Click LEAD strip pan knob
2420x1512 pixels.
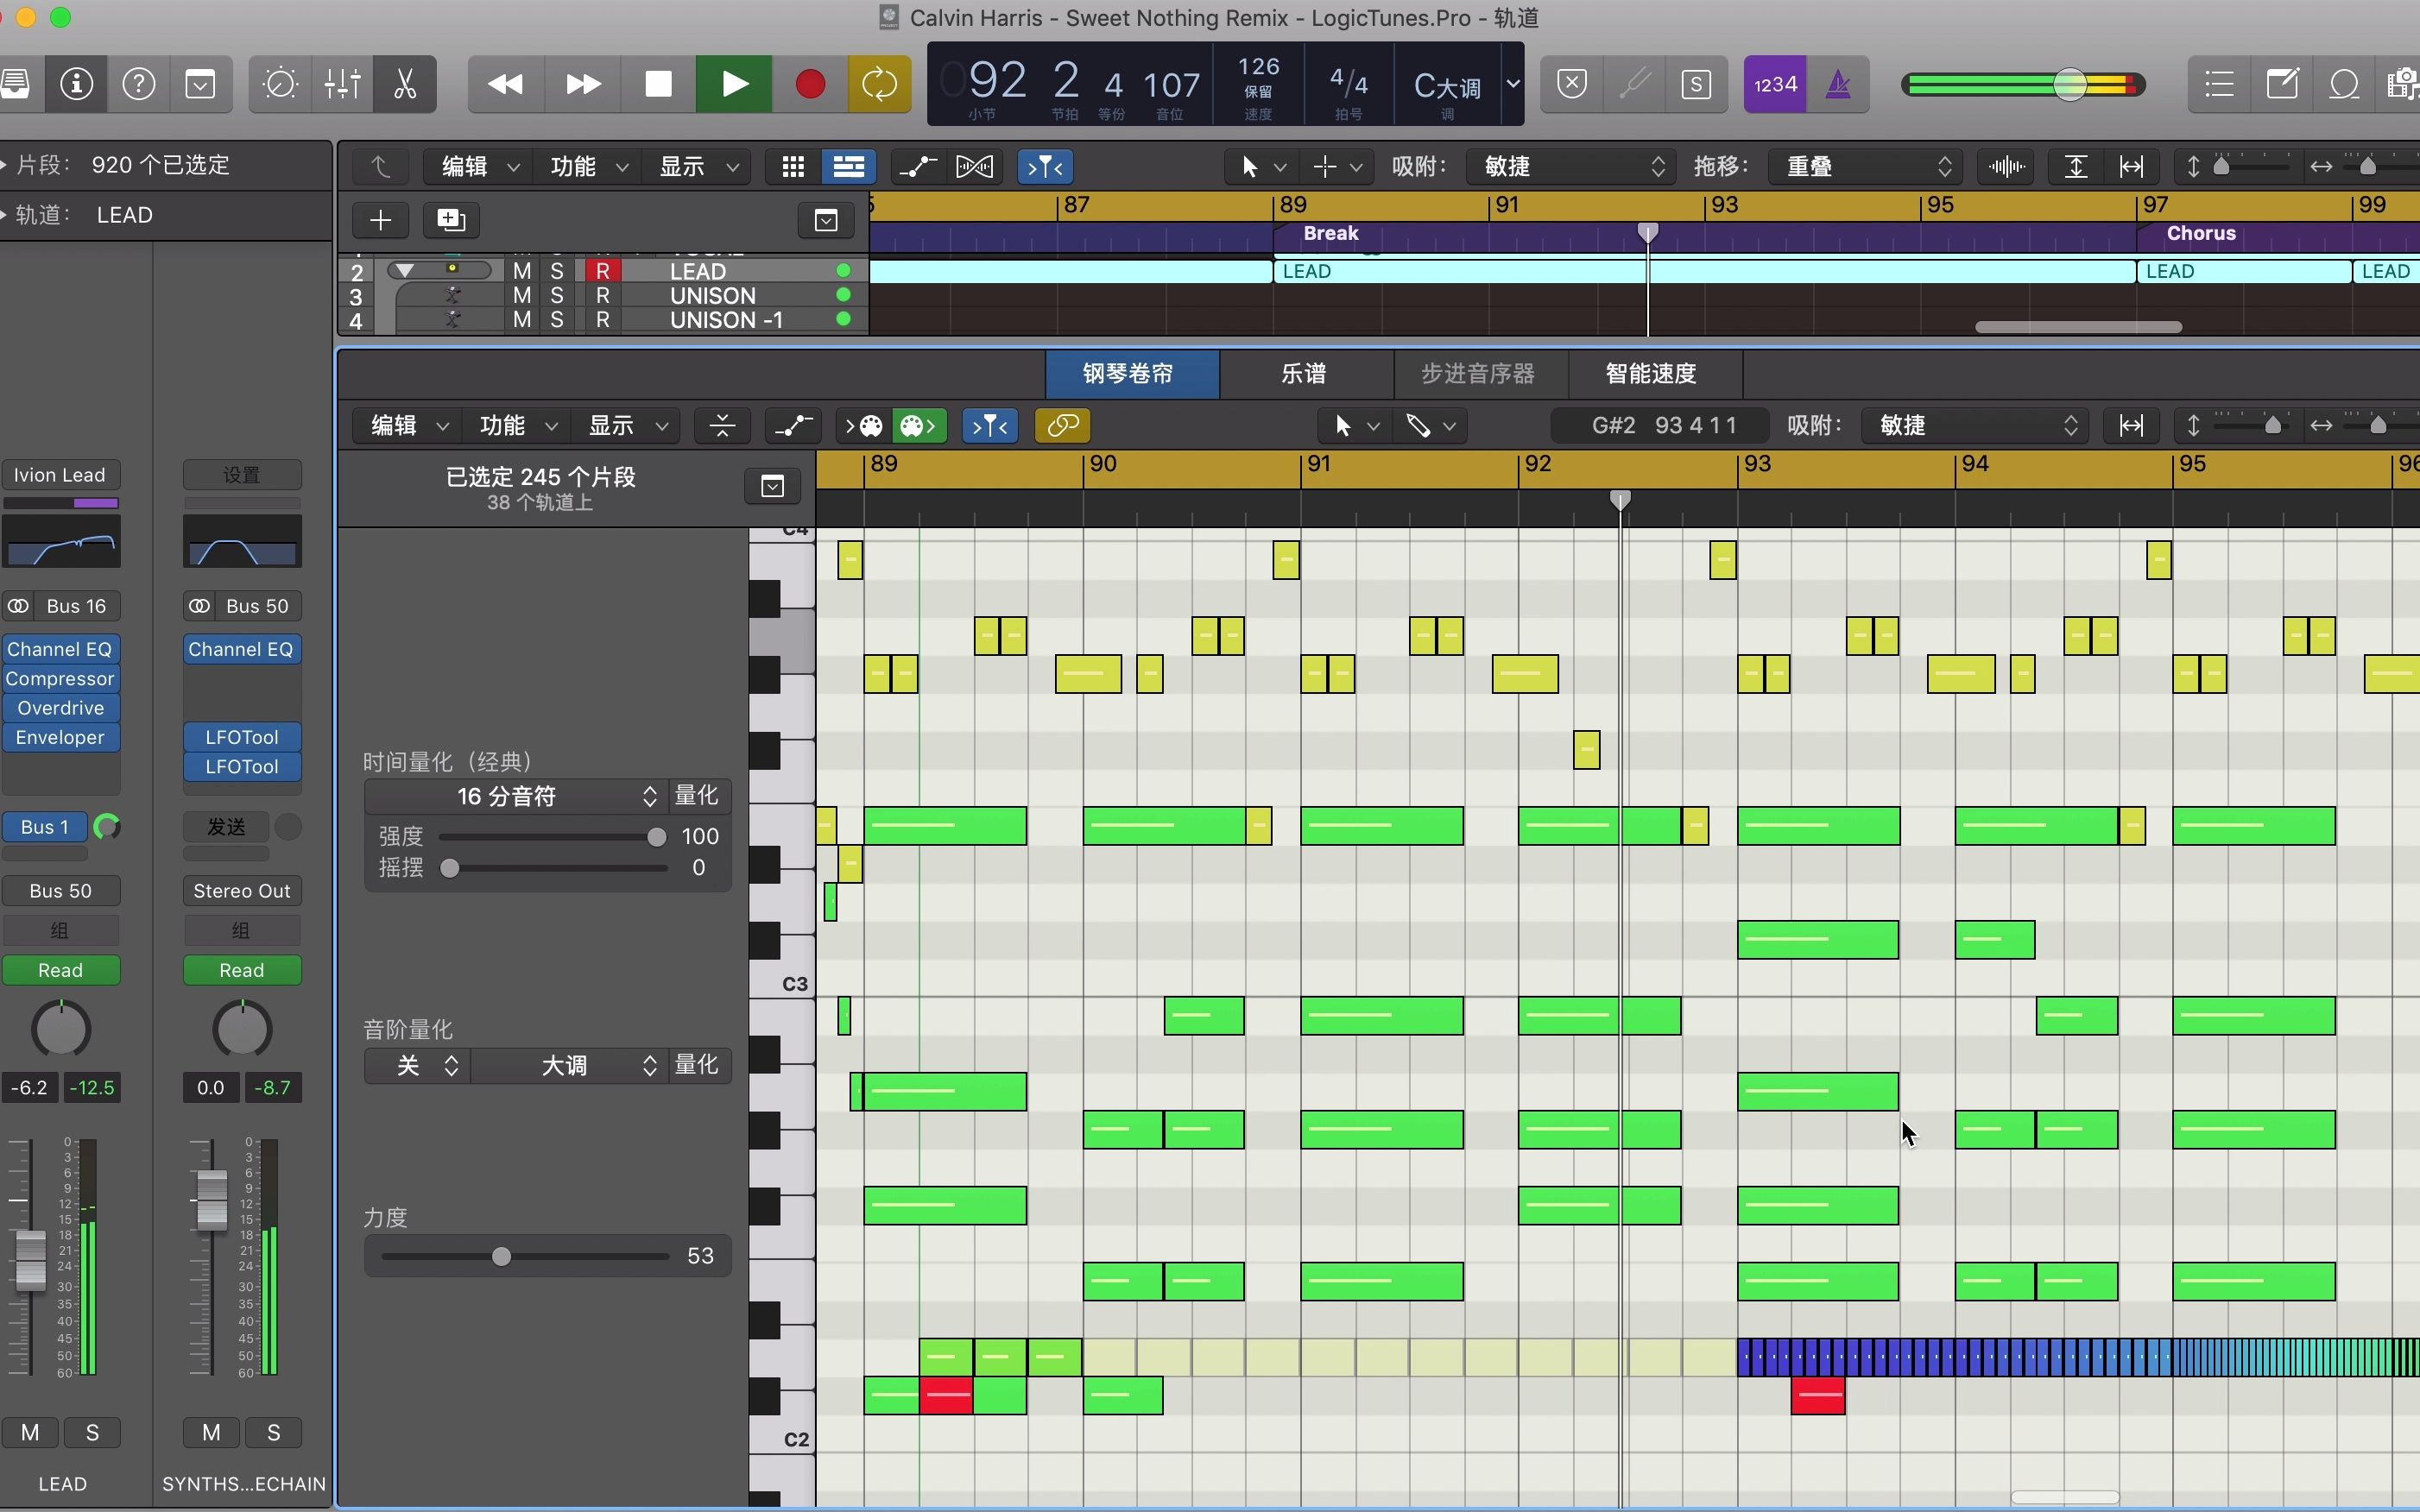(x=61, y=1029)
